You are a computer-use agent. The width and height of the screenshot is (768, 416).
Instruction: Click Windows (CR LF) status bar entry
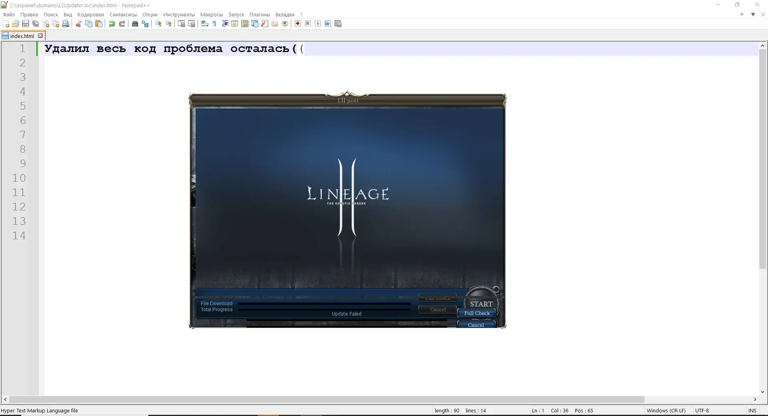(x=666, y=410)
